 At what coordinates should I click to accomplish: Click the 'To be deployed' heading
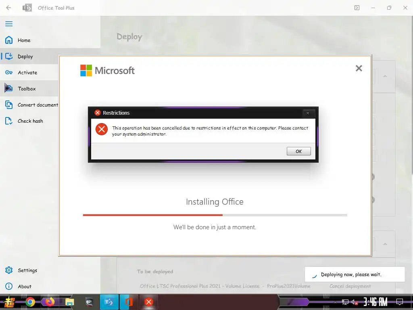tap(155, 272)
